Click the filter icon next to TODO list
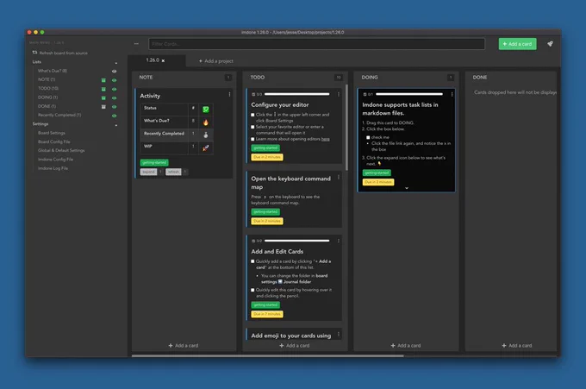 click(103, 89)
